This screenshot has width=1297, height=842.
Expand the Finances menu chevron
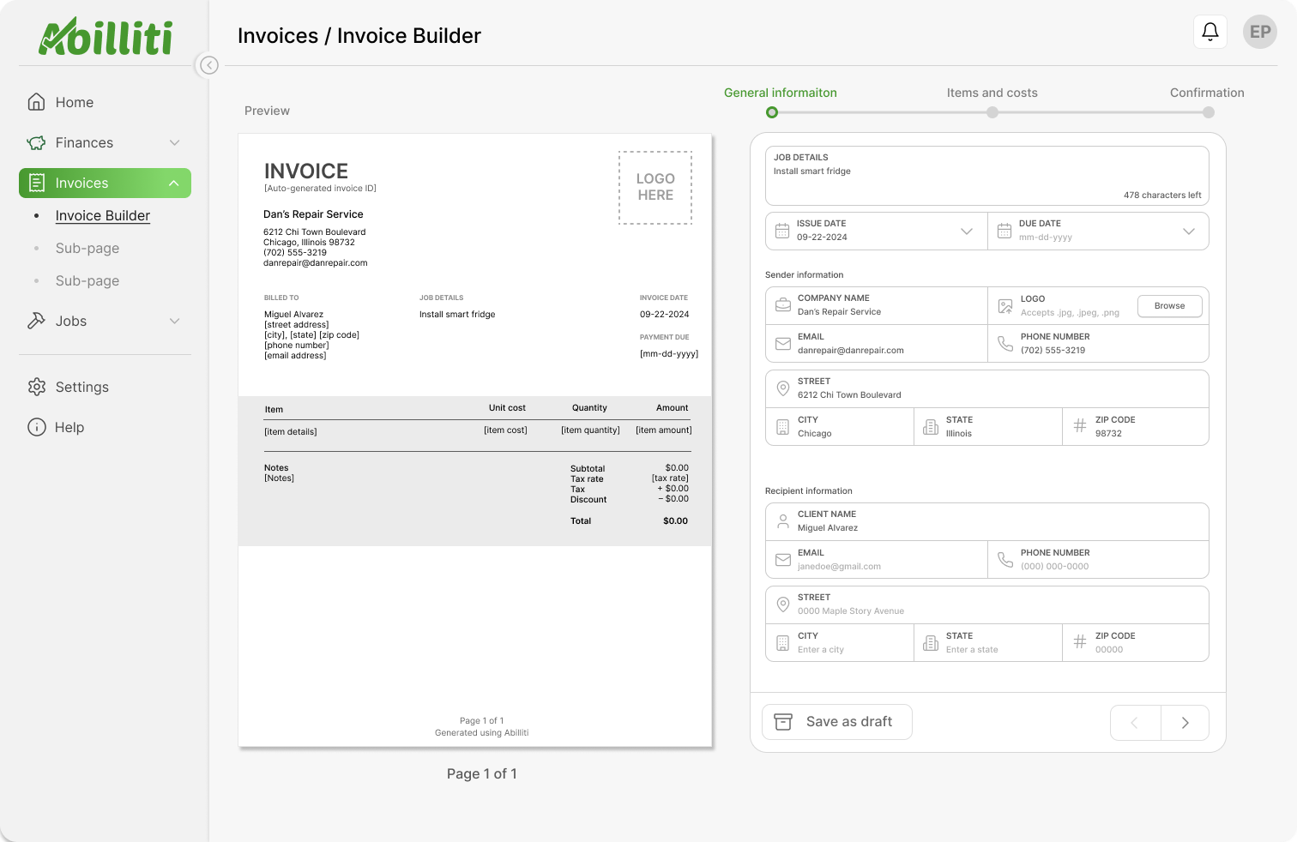(x=174, y=142)
